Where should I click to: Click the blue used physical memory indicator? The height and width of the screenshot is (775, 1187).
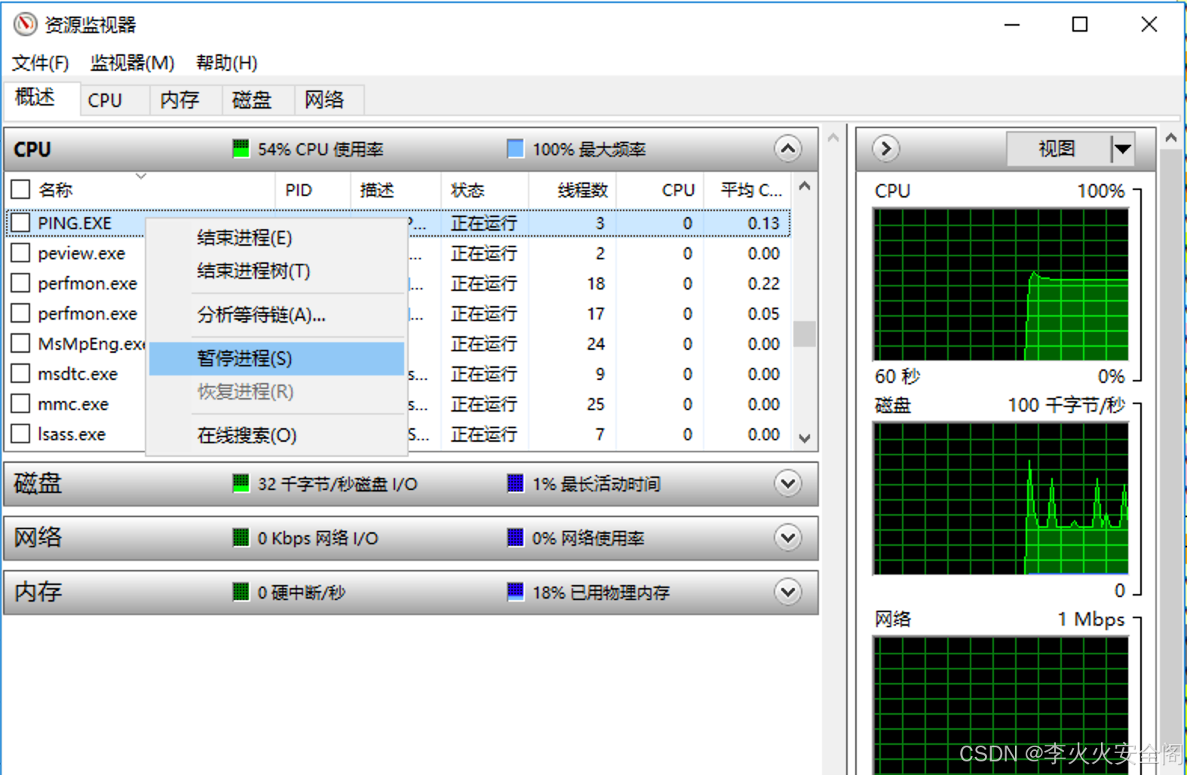(x=515, y=592)
